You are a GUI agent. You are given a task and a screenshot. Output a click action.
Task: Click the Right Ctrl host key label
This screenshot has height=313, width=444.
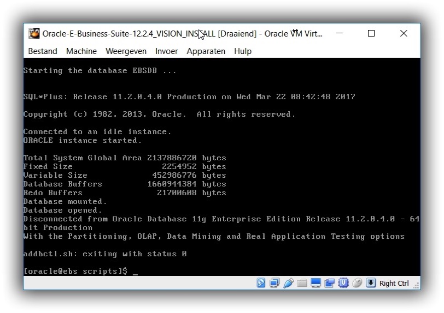394,283
